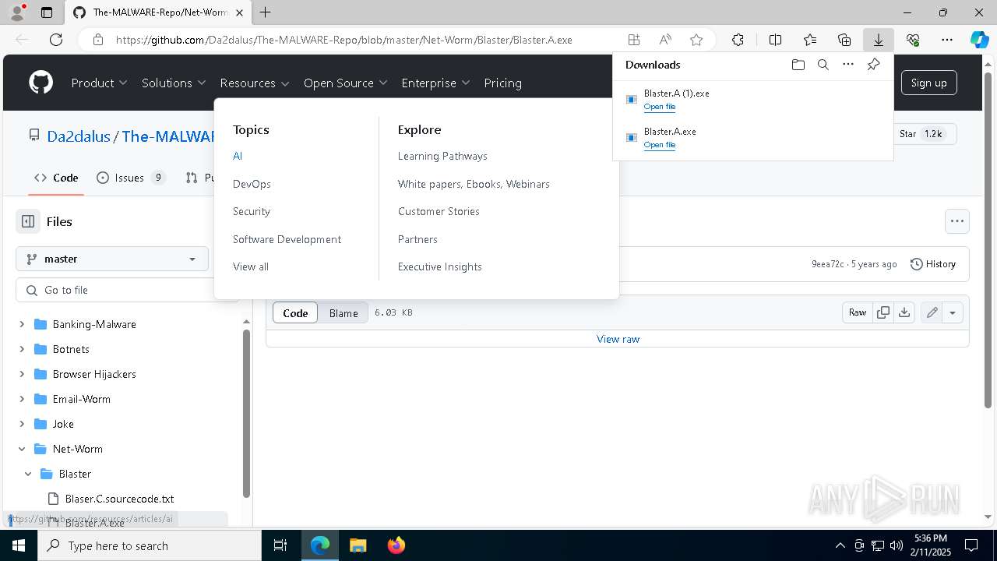Image resolution: width=997 pixels, height=561 pixels.
Task: Switch to Blame view
Action: tap(343, 312)
